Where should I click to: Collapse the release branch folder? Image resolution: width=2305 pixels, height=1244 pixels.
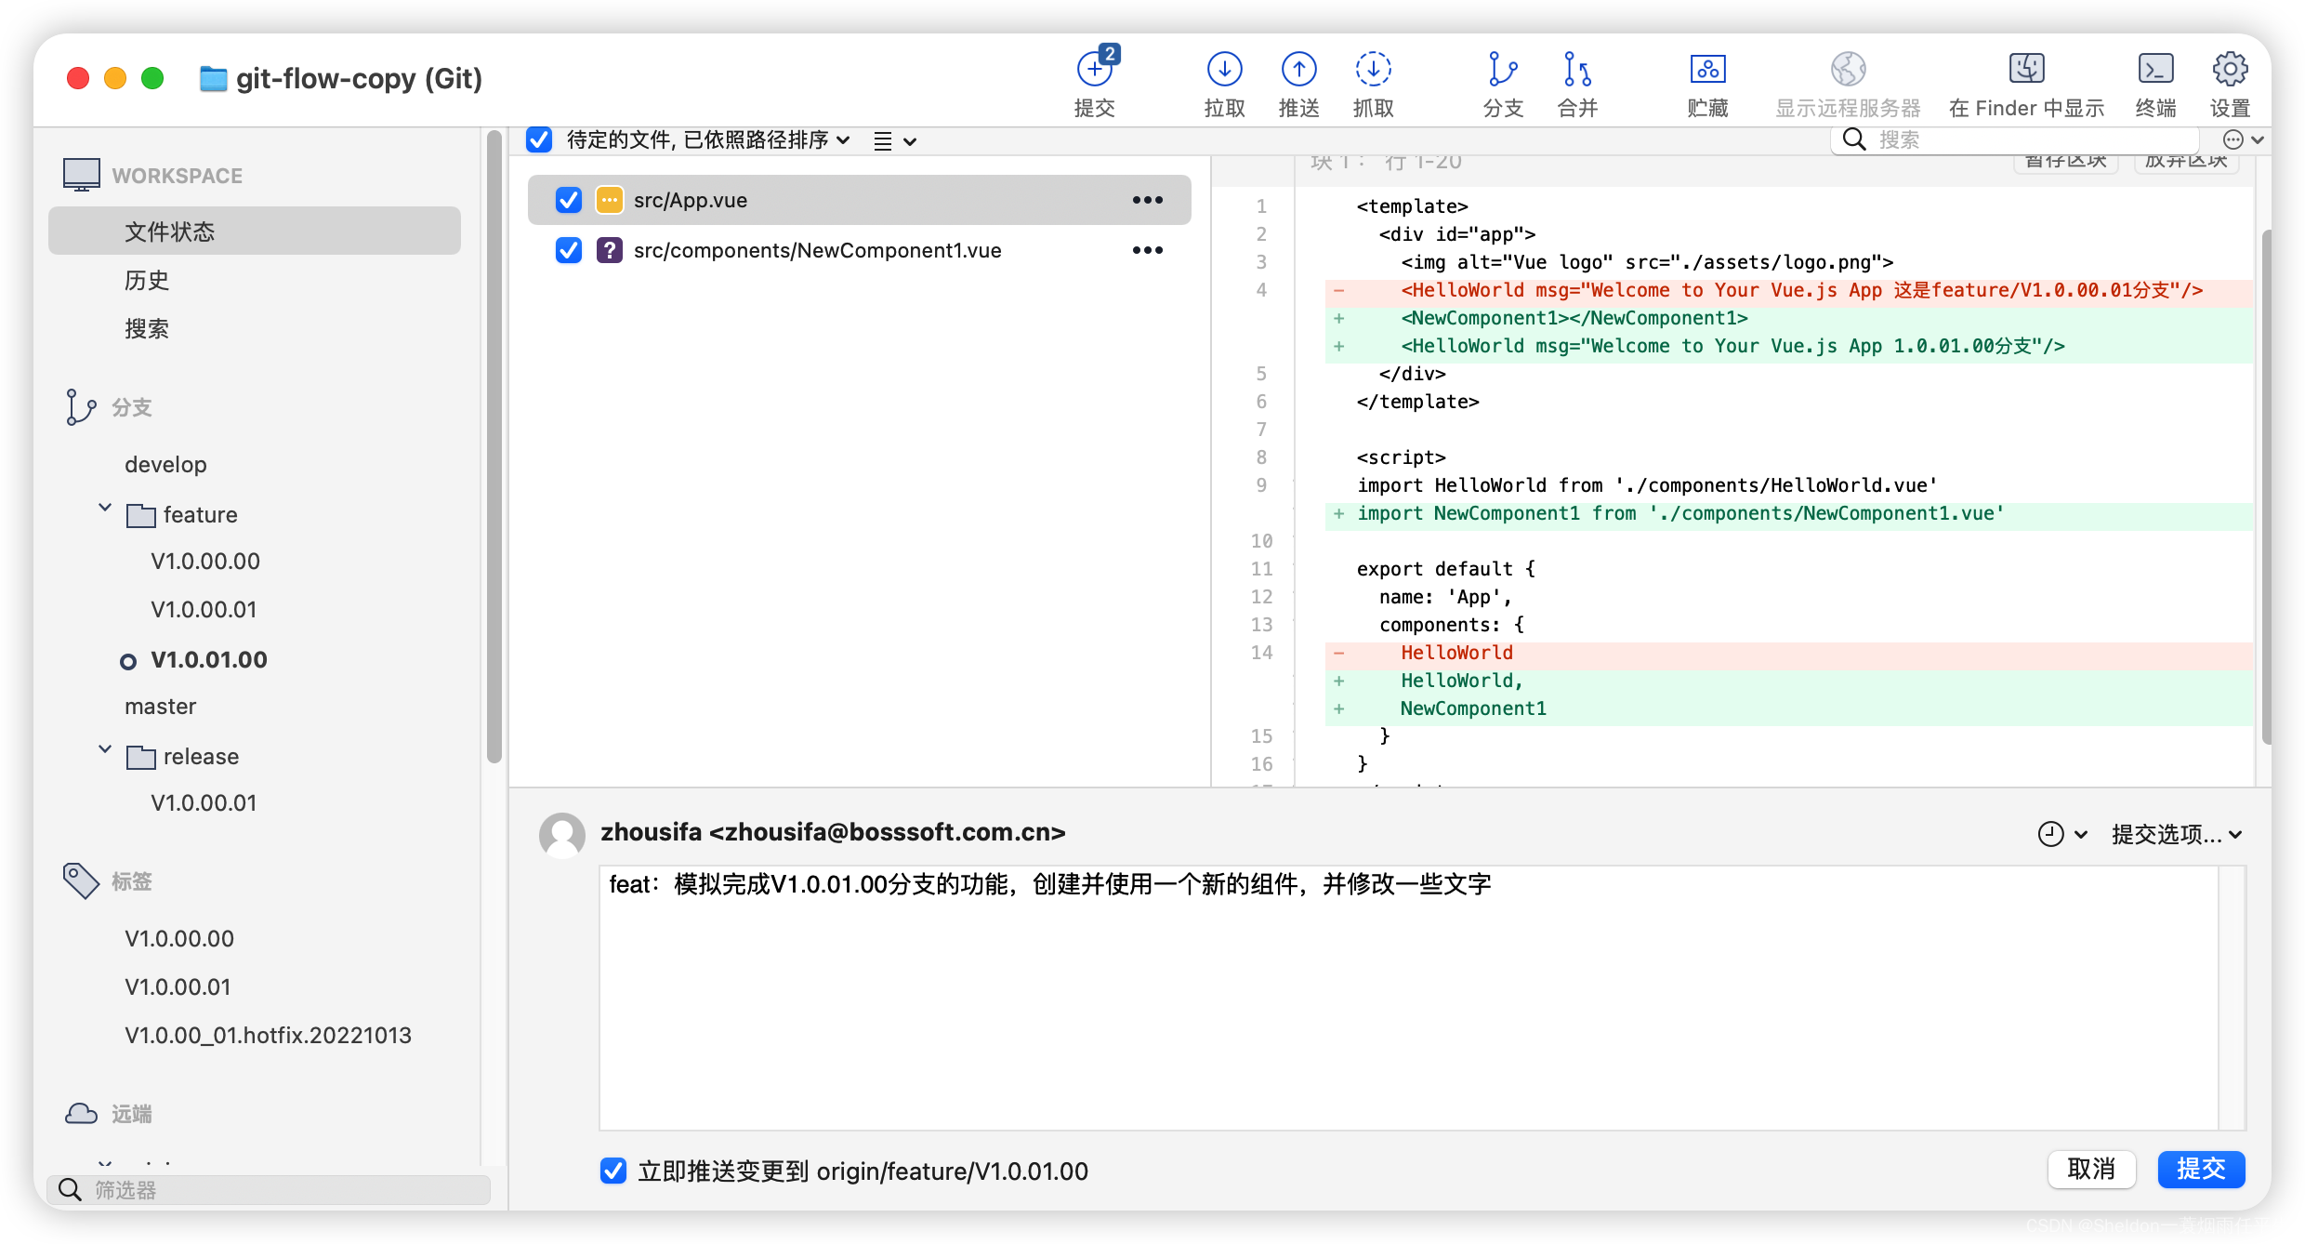pyautogui.click(x=105, y=749)
